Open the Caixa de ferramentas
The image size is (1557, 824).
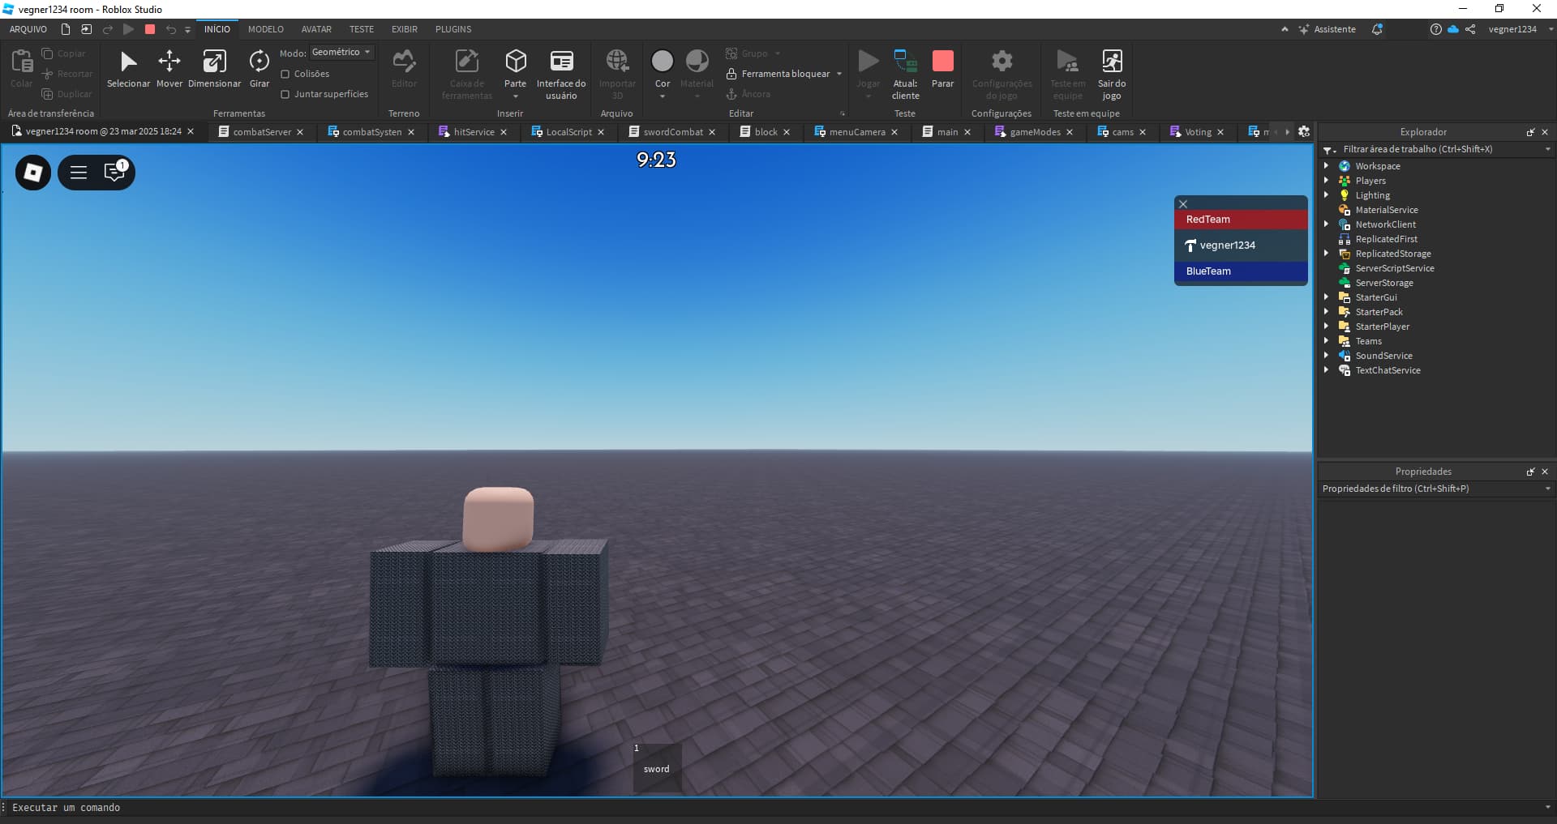tap(466, 73)
